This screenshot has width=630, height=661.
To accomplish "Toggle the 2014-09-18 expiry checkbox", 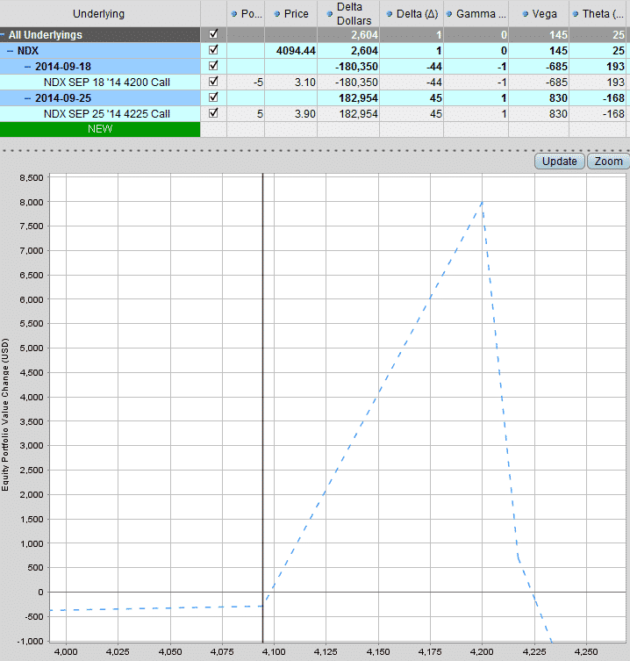I will coord(213,65).
